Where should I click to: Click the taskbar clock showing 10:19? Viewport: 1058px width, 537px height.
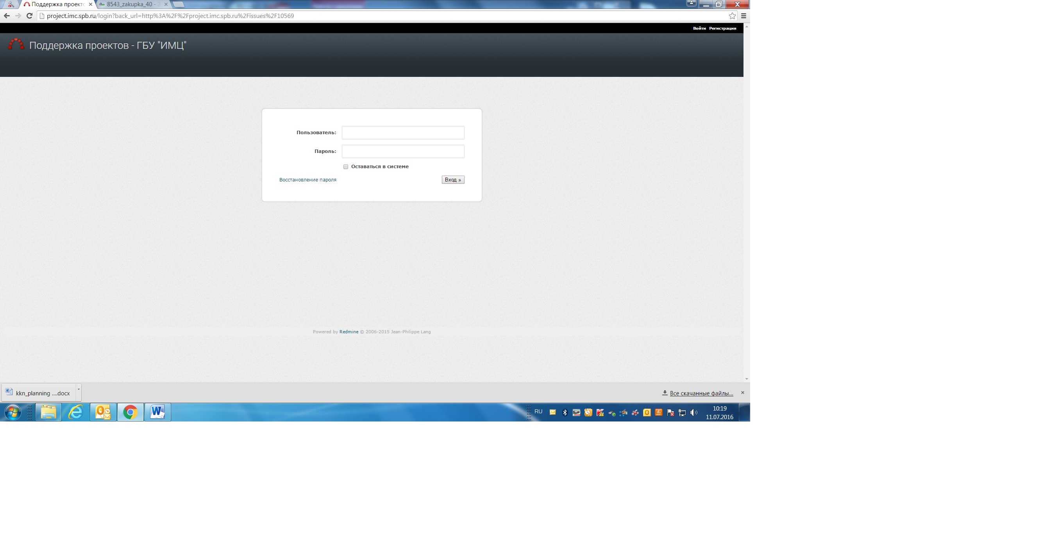[720, 413]
